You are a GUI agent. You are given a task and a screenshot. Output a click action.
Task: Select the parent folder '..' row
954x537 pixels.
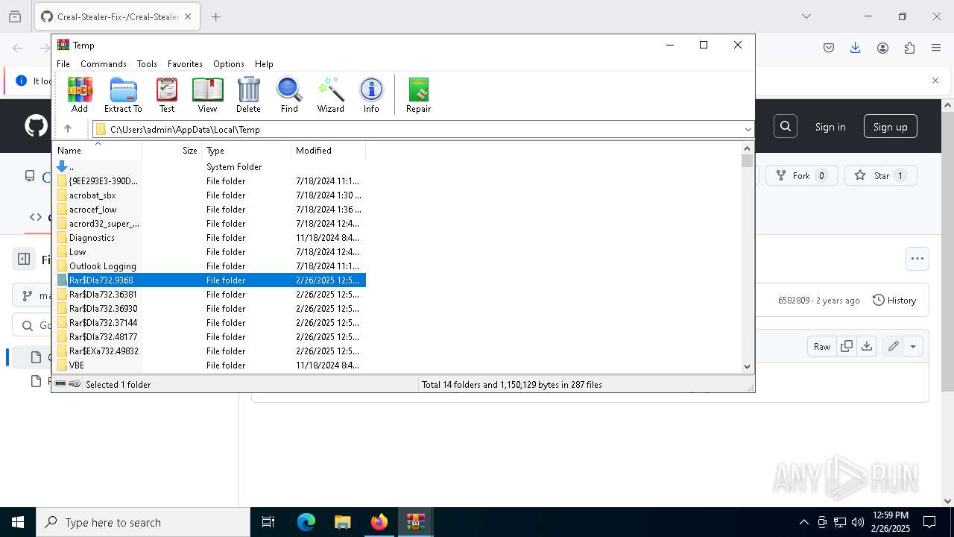[209, 167]
